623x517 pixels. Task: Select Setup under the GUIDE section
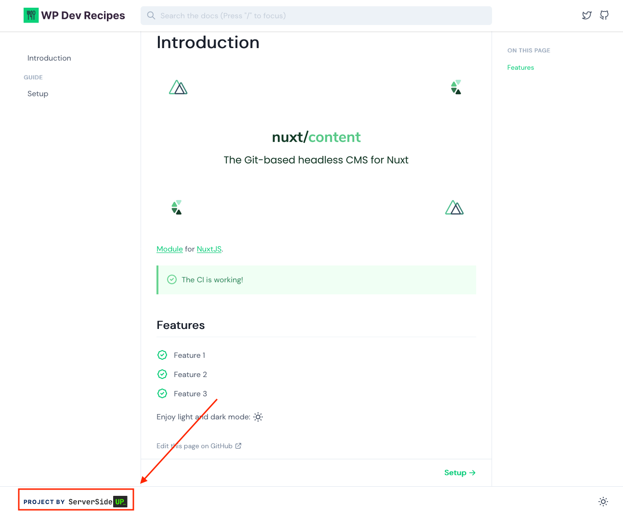[38, 93]
